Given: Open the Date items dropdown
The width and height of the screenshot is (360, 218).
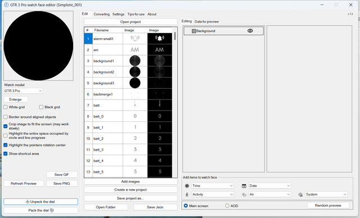Looking at the screenshot, I should pos(270,185).
